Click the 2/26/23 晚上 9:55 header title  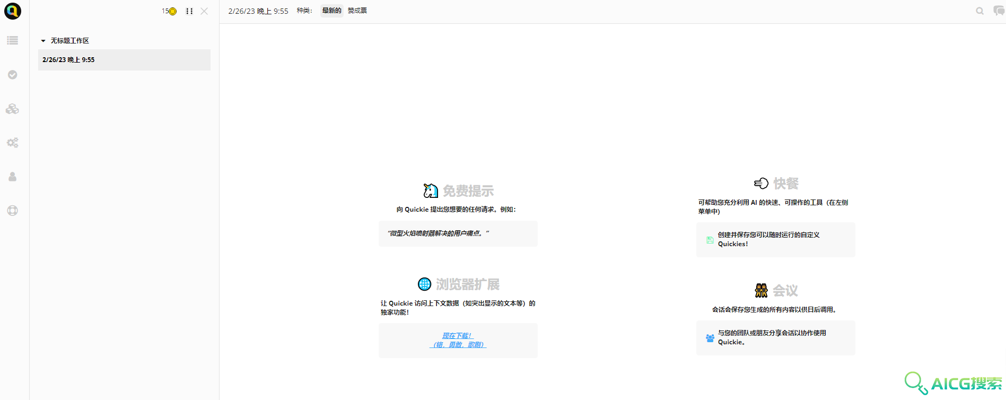click(x=258, y=11)
